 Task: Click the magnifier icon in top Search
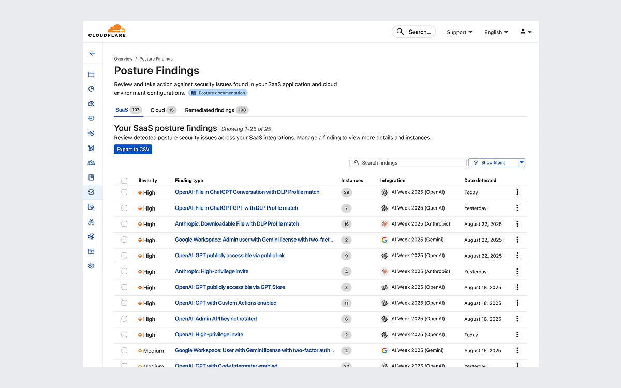coord(400,32)
